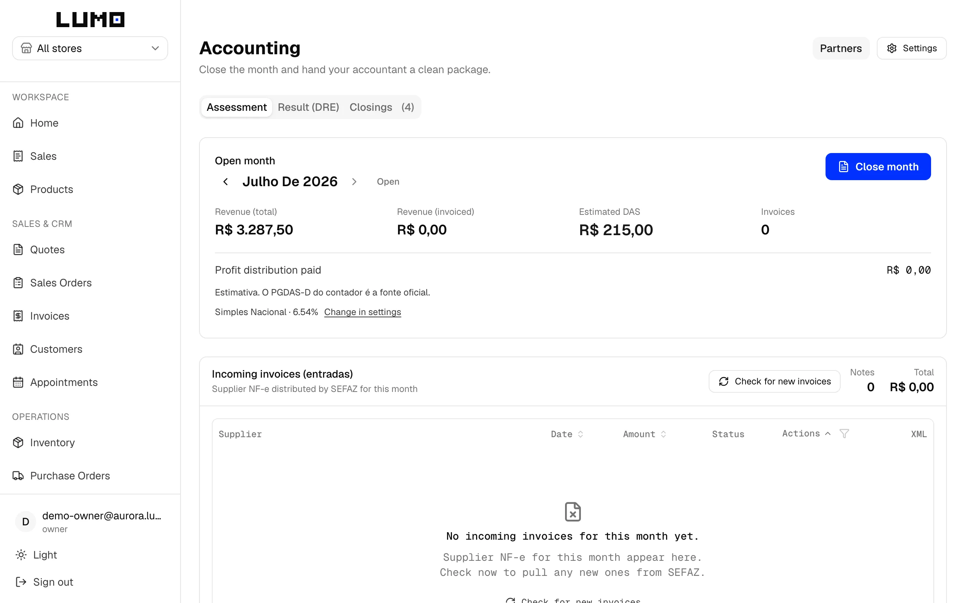Click the filter funnel icon in table header
The width and height of the screenshot is (965, 603).
(x=844, y=433)
